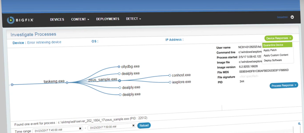This screenshot has width=304, height=133.
Task: Select the zeus_sample.exe process node
Action: pos(120,80)
